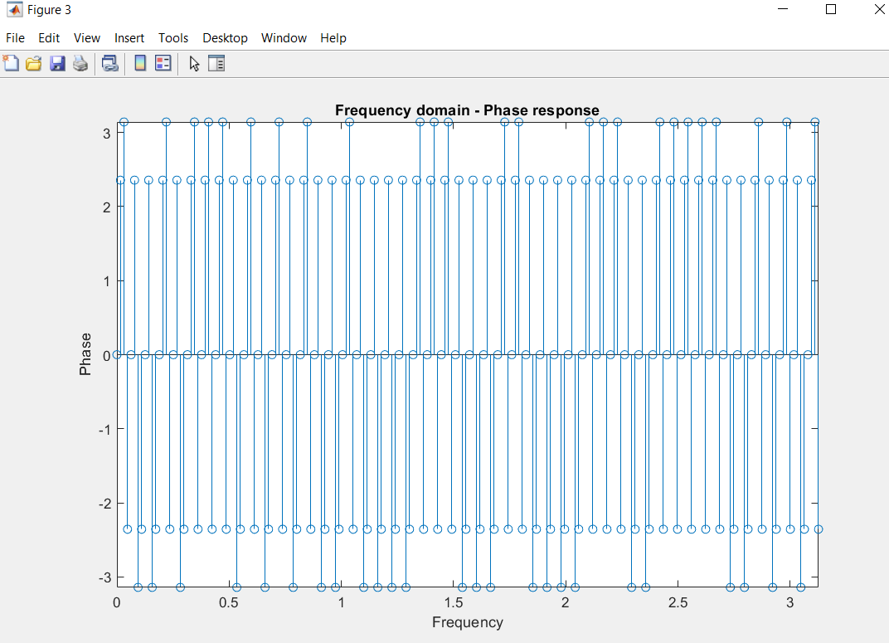Open the Help menu
Viewport: 889px width, 643px height.
(333, 38)
